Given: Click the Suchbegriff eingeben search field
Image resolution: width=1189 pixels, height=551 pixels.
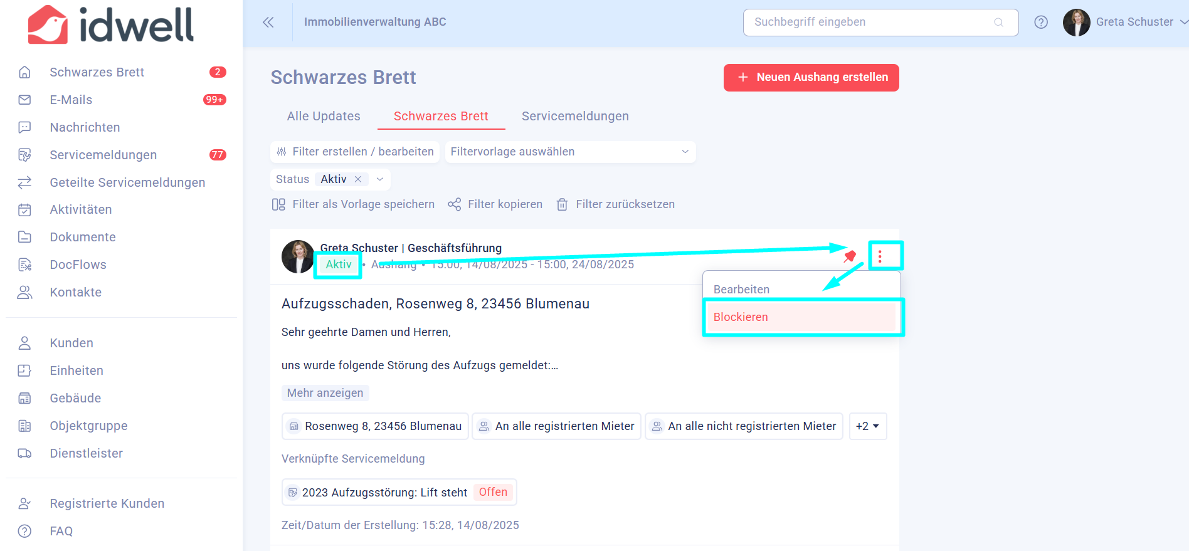Looking at the screenshot, I should 880,23.
